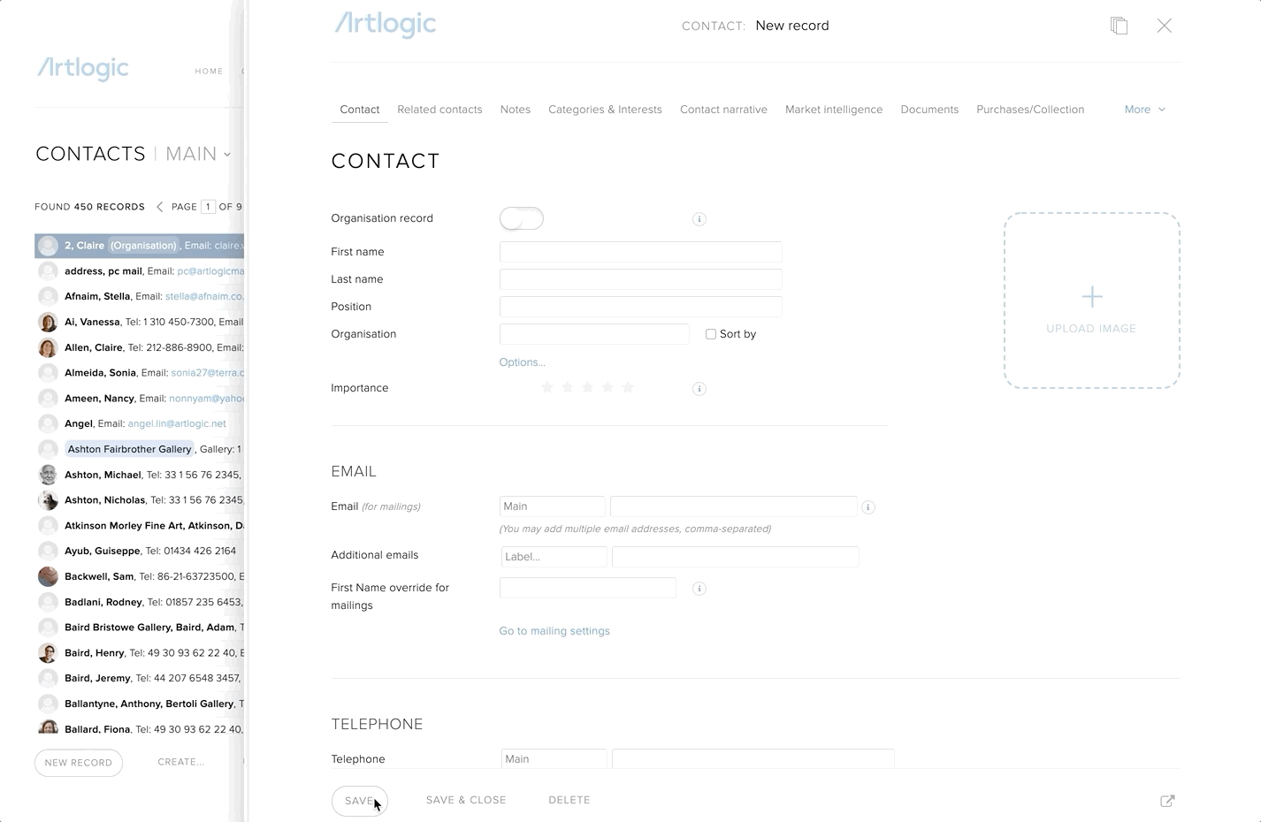Set importance to second star
The image size is (1261, 822).
[568, 387]
